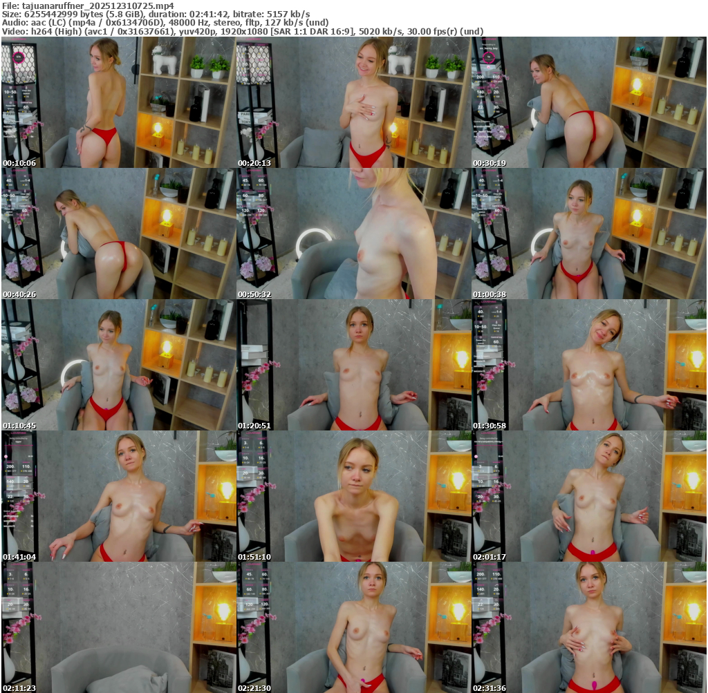Viewport: 708px width, 693px height.
Task: Click the thumbnail at 01:30:58
Action: (x=588, y=365)
